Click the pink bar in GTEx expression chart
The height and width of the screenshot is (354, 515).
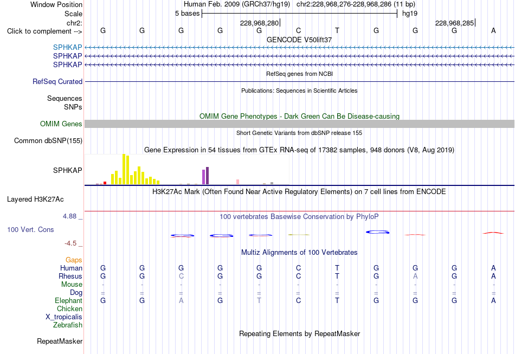[238, 182]
